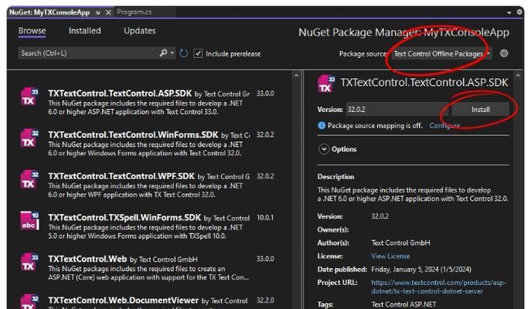Click the Text Control GmbH author value

click(x=400, y=243)
